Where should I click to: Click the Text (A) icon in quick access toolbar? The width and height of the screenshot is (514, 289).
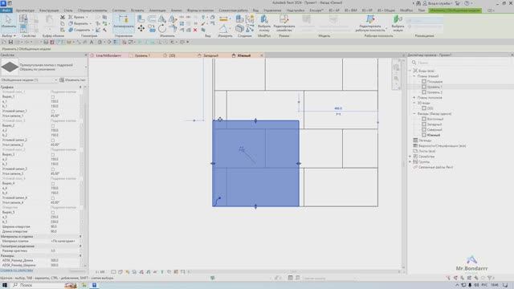[x=92, y=42]
